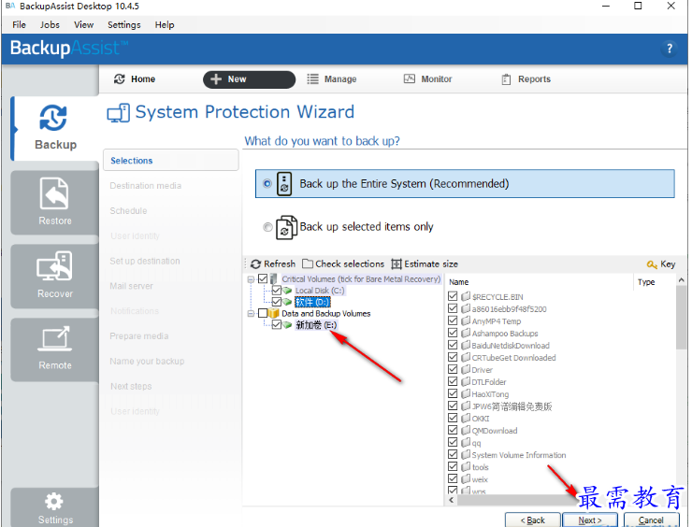Select the a86016ebb9f48f5200 folder
The width and height of the screenshot is (692, 527).
click(x=509, y=309)
